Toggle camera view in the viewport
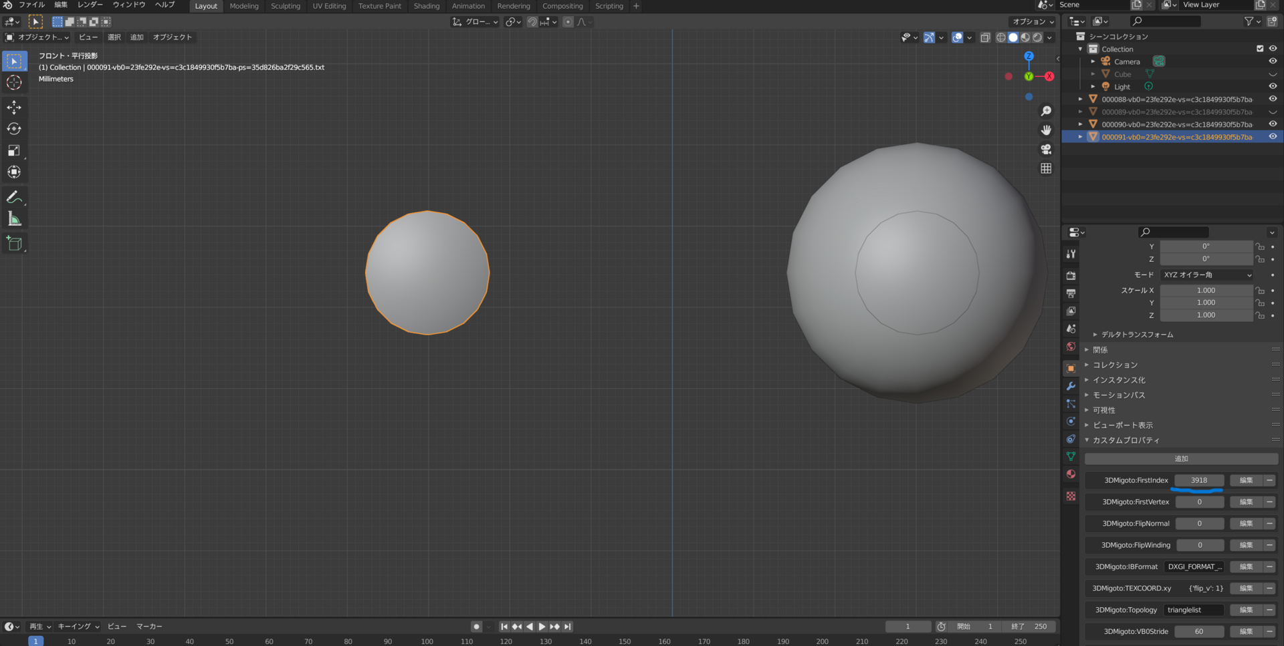The height and width of the screenshot is (646, 1284). click(x=1046, y=149)
